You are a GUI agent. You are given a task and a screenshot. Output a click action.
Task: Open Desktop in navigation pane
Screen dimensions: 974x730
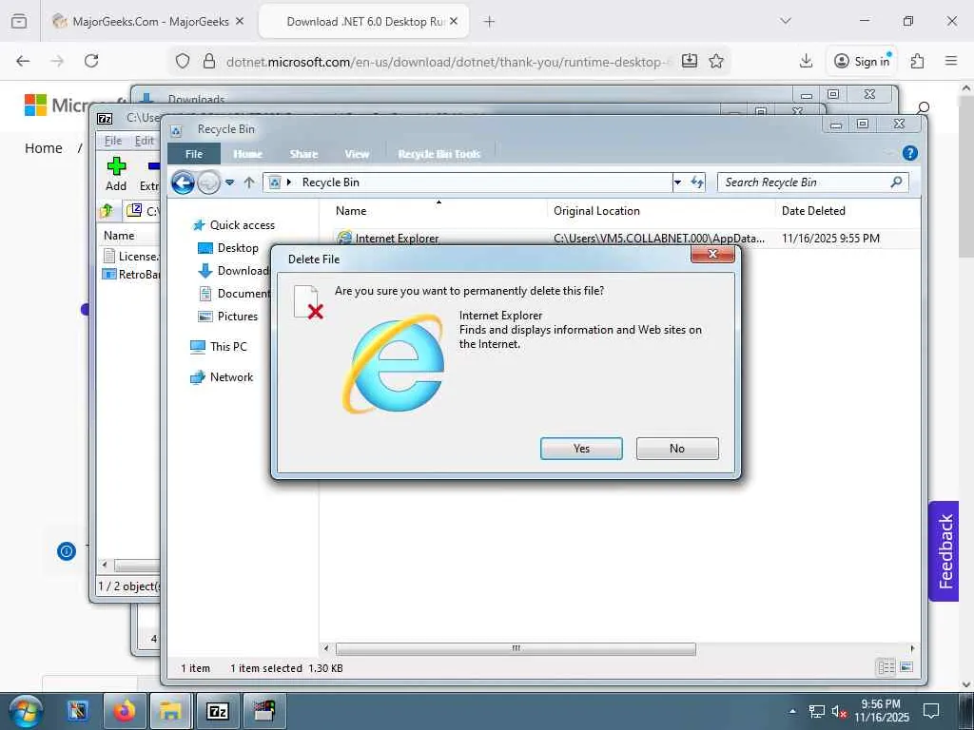pos(228,248)
